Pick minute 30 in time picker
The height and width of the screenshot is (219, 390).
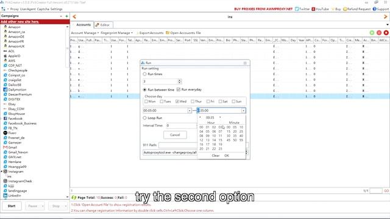click(x=229, y=136)
